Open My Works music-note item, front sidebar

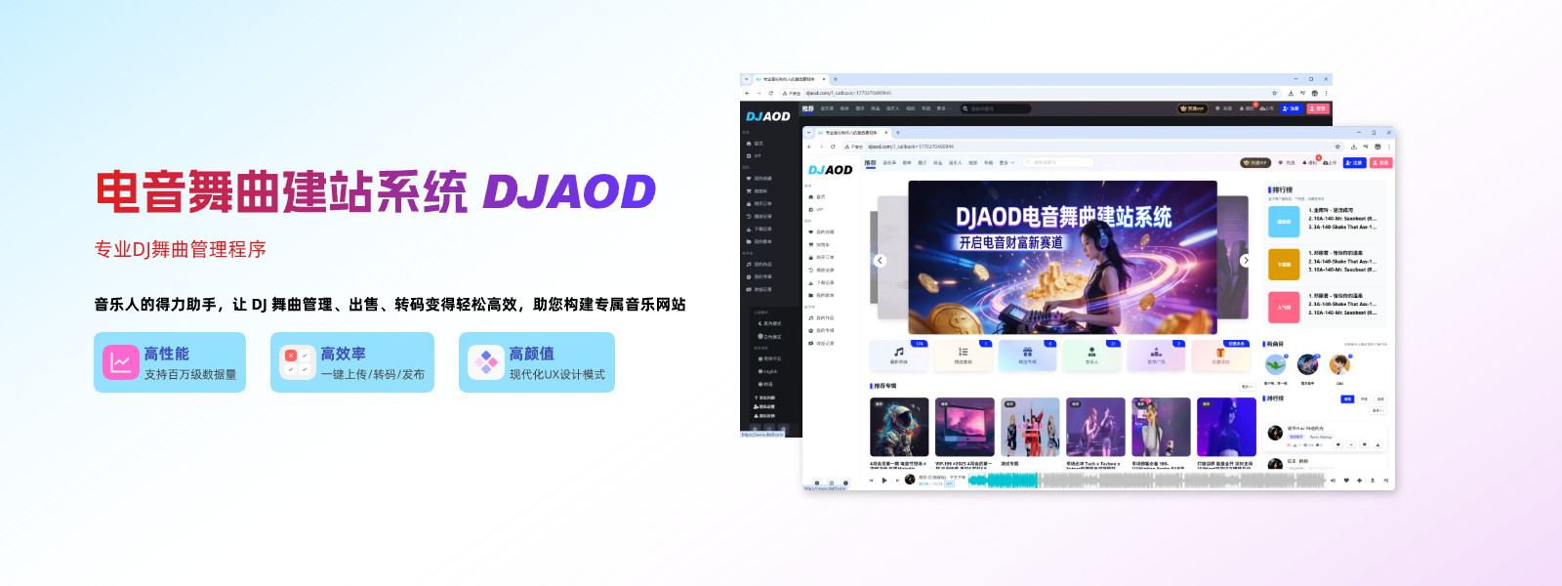click(821, 317)
